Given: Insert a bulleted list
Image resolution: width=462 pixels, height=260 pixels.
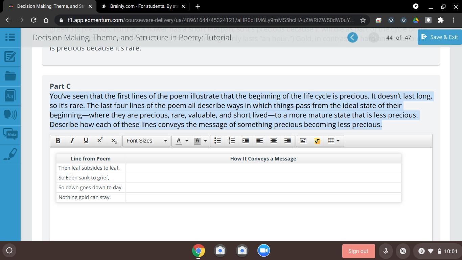Looking at the screenshot, I should coord(217,141).
